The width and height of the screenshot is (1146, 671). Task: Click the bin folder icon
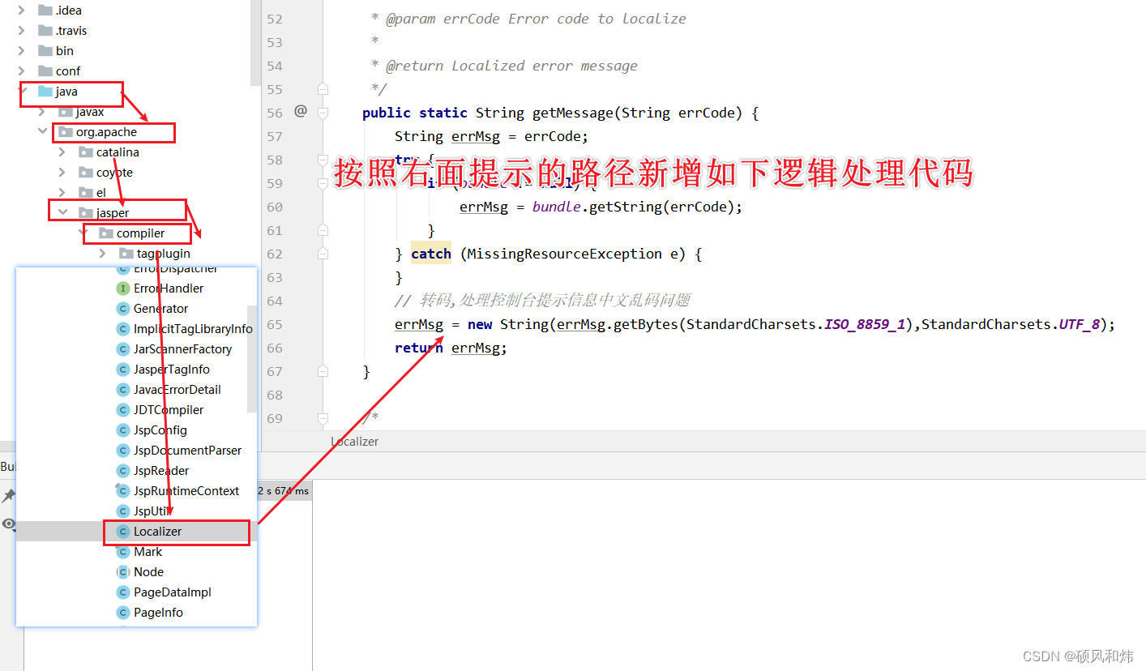coord(45,51)
